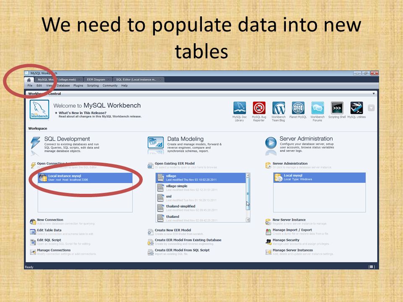The width and height of the screenshot is (403, 302).
Task: Open the Help menu
Action: pyautogui.click(x=124, y=86)
